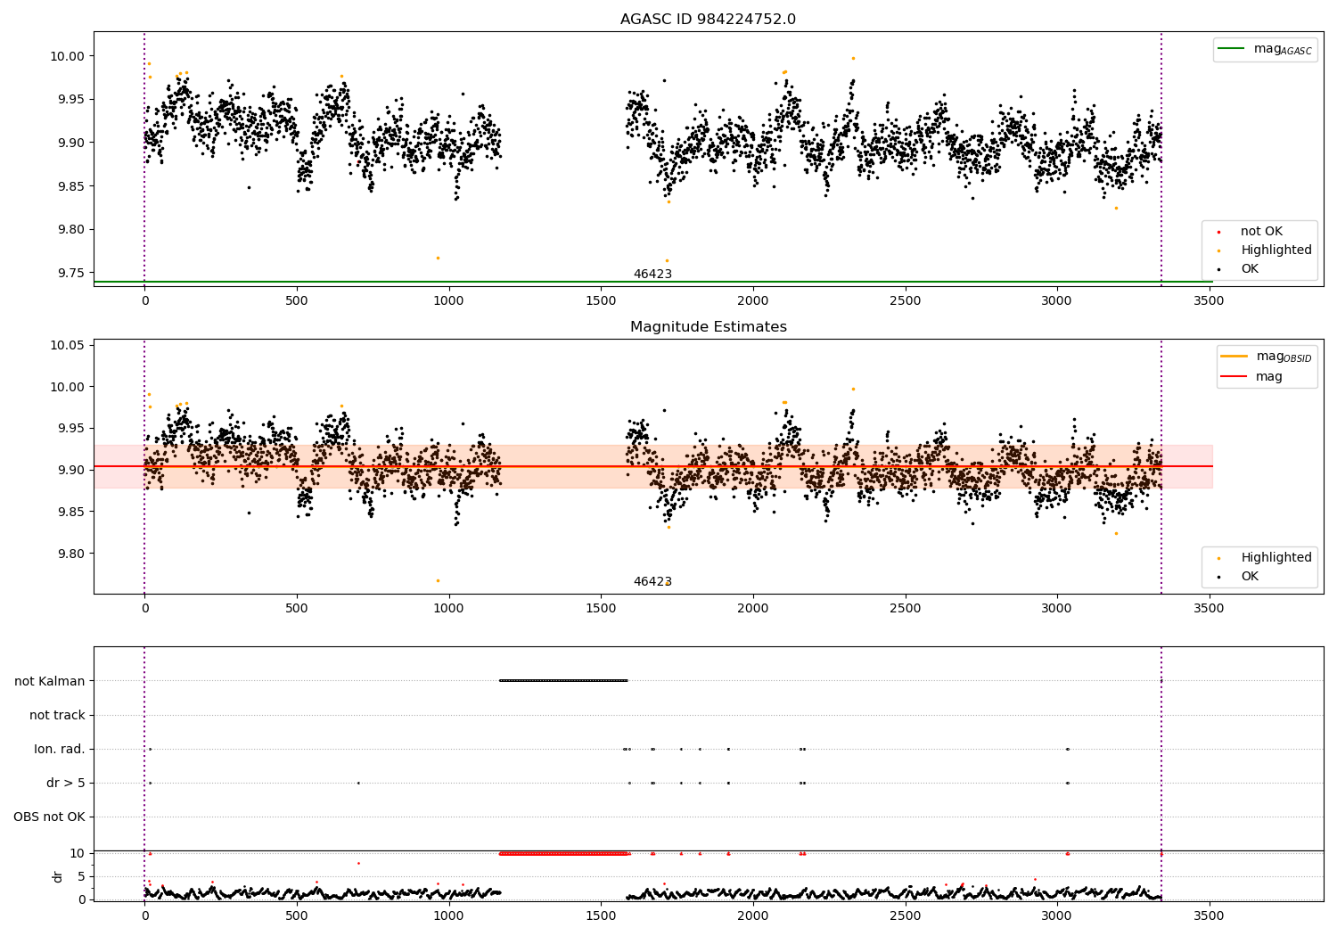Click the "not Kalman" axis label

pyautogui.click(x=50, y=681)
